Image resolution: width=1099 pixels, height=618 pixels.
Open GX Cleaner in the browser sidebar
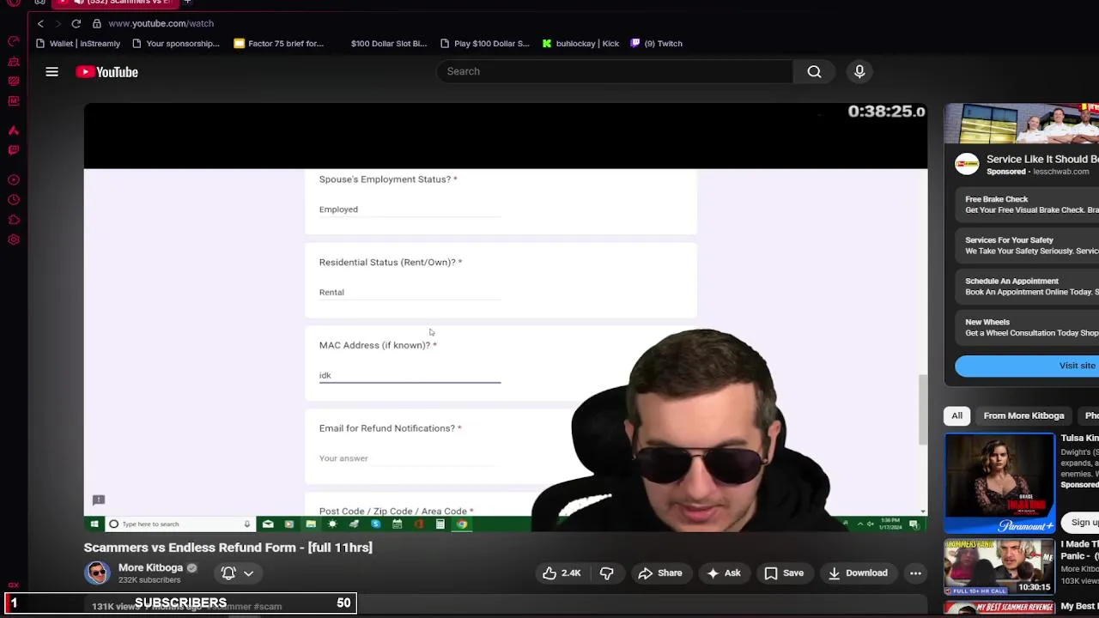point(14,61)
